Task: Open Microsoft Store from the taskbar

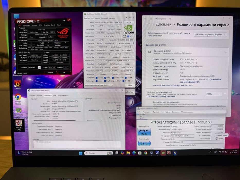Action: [x=140, y=153]
